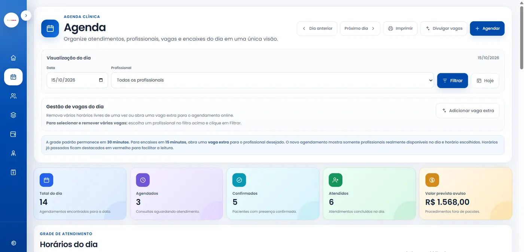This screenshot has height=252, width=524.
Task: Click the blue Agenda calendar header icon
Action: pos(50,28)
